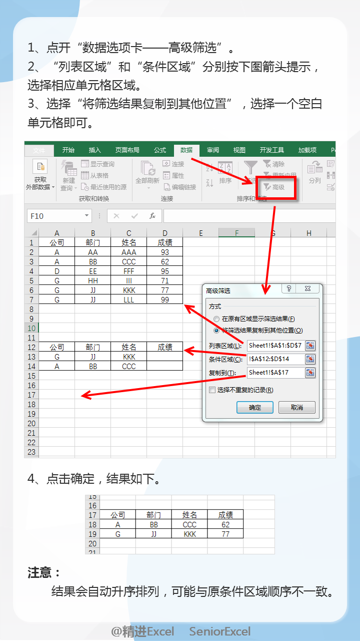The width and height of the screenshot is (360, 641).
Task: Click 确定 in the 高级筛选 dialog
Action: coord(255,407)
